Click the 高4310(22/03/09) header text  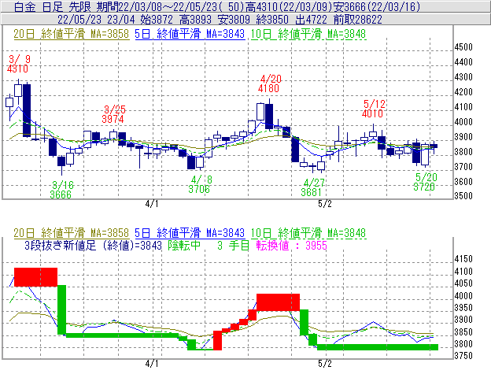(289, 6)
